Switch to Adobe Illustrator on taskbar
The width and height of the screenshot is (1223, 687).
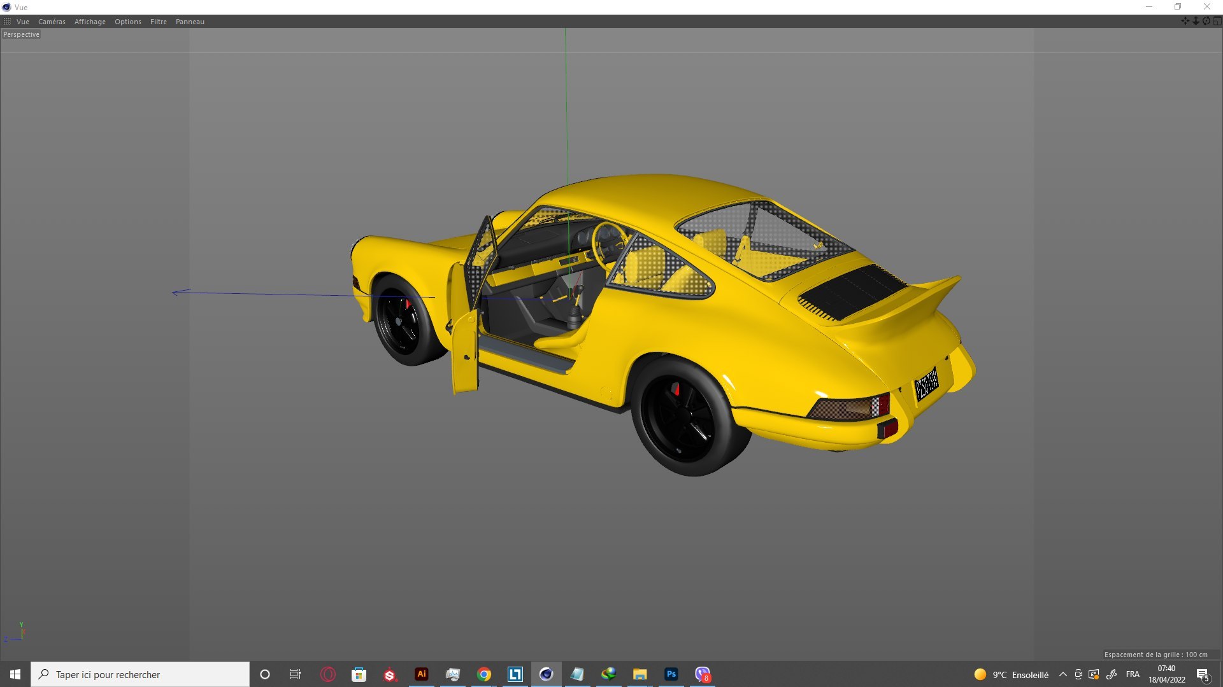tap(421, 674)
